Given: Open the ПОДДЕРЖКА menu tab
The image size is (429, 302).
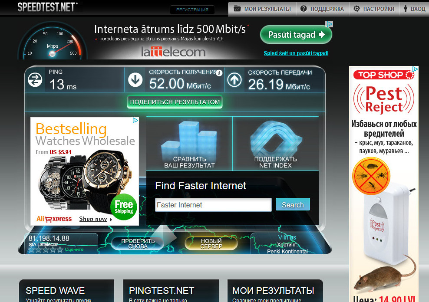Looking at the screenshot, I should pos(323,9).
